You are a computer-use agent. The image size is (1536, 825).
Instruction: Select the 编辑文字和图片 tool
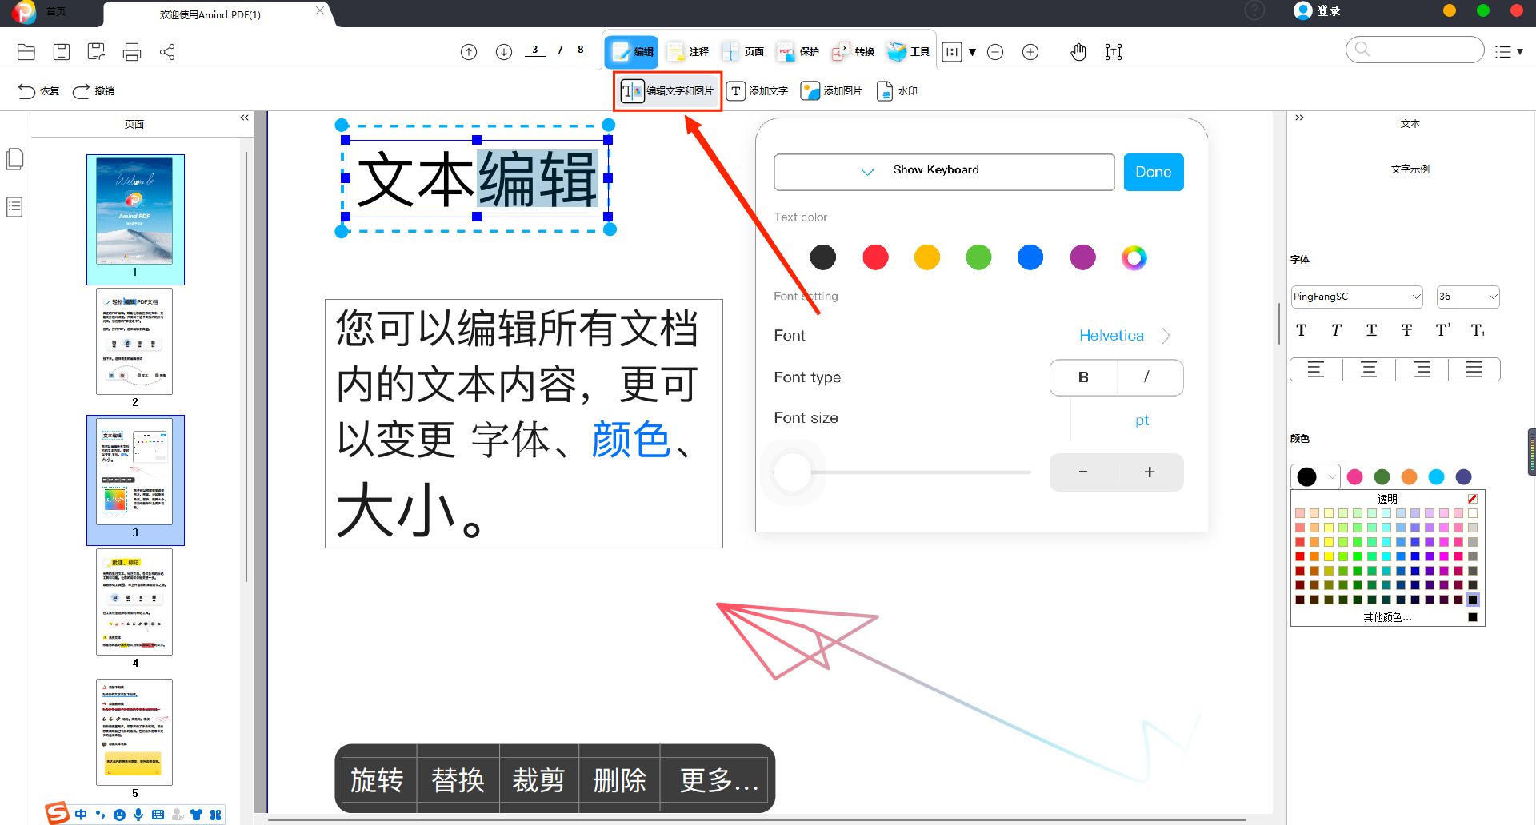coord(666,90)
